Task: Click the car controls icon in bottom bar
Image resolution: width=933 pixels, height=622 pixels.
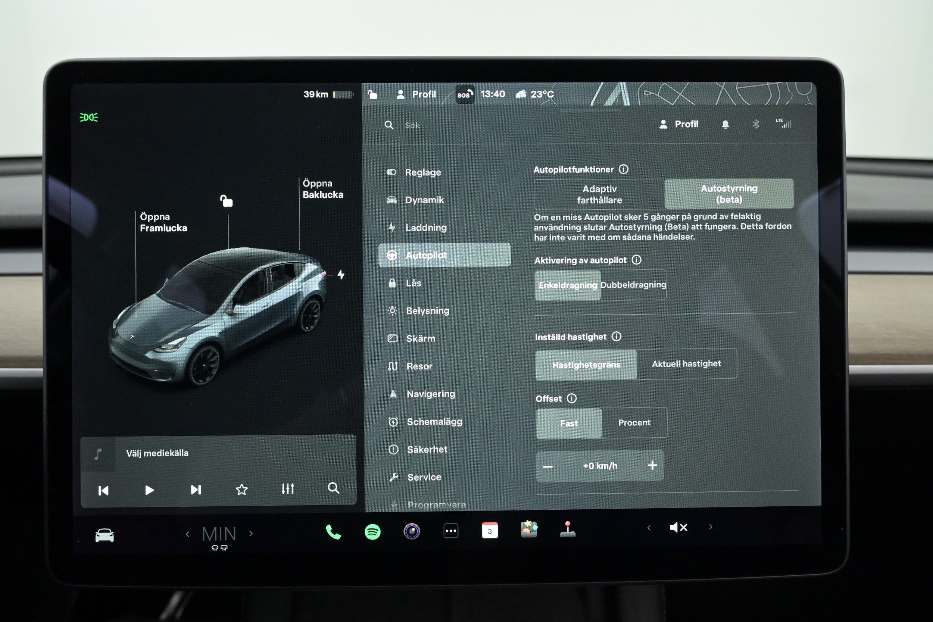Action: coord(104,535)
